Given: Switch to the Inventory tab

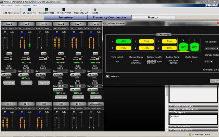Looking at the screenshot, I should (66, 17).
